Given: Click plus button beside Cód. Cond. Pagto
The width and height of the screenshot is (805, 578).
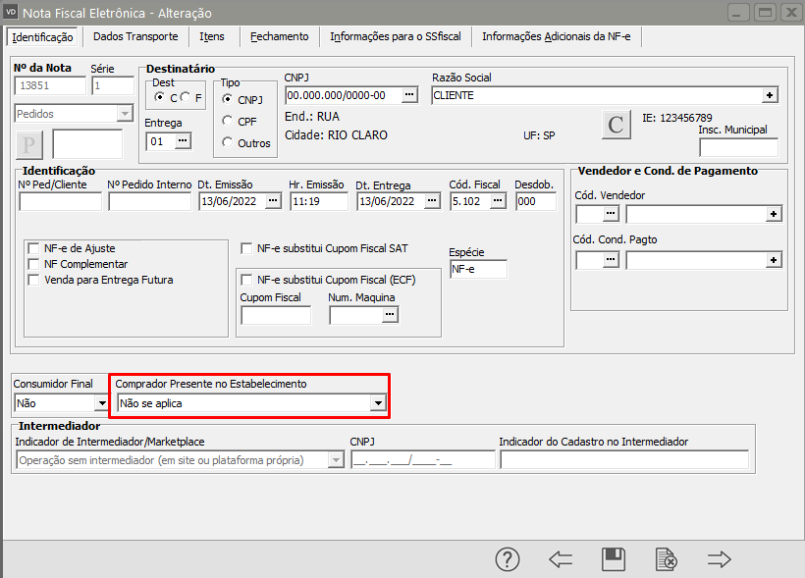Looking at the screenshot, I should [774, 259].
